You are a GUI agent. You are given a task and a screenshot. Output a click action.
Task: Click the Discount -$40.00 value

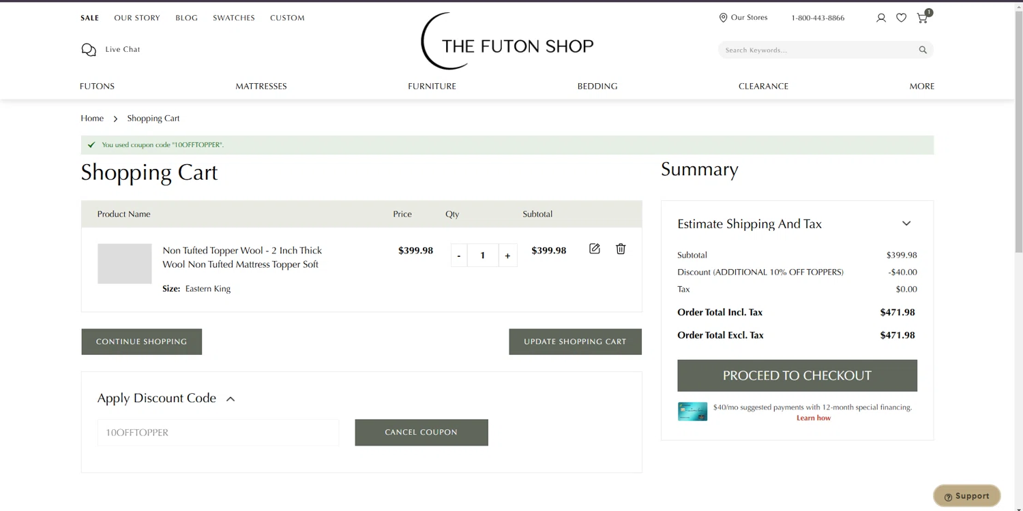pos(902,273)
